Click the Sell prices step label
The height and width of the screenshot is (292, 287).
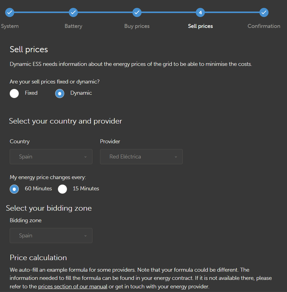pyautogui.click(x=200, y=26)
